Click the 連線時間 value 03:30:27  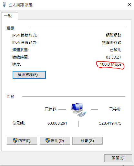pyautogui.click(x=114, y=57)
